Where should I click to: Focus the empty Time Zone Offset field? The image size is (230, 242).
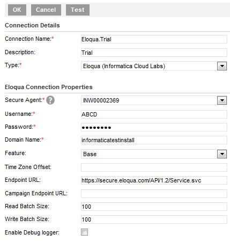(154, 167)
